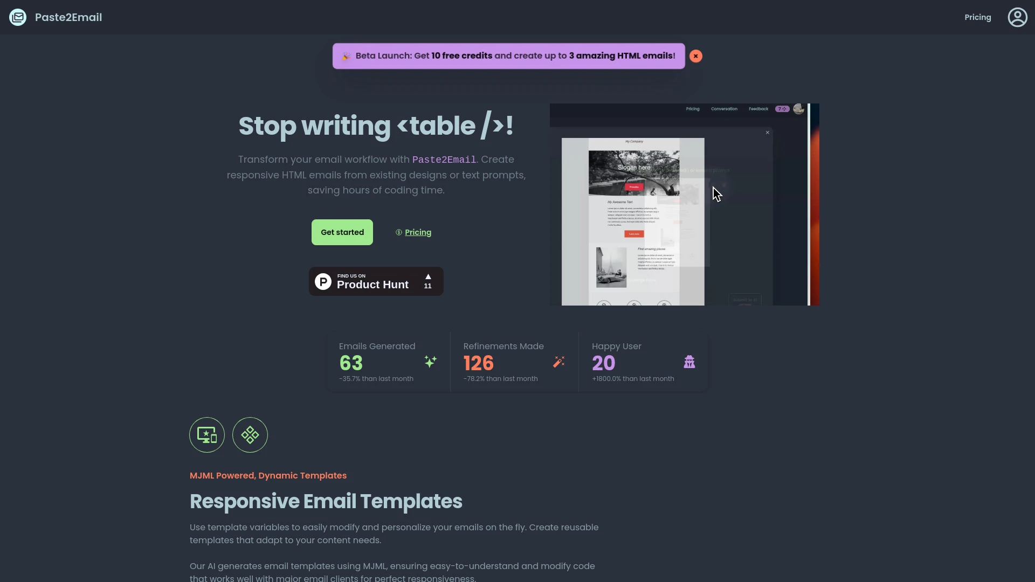This screenshot has width=1035, height=582.
Task: Click the happy user ninja/robot icon
Action: (x=688, y=363)
